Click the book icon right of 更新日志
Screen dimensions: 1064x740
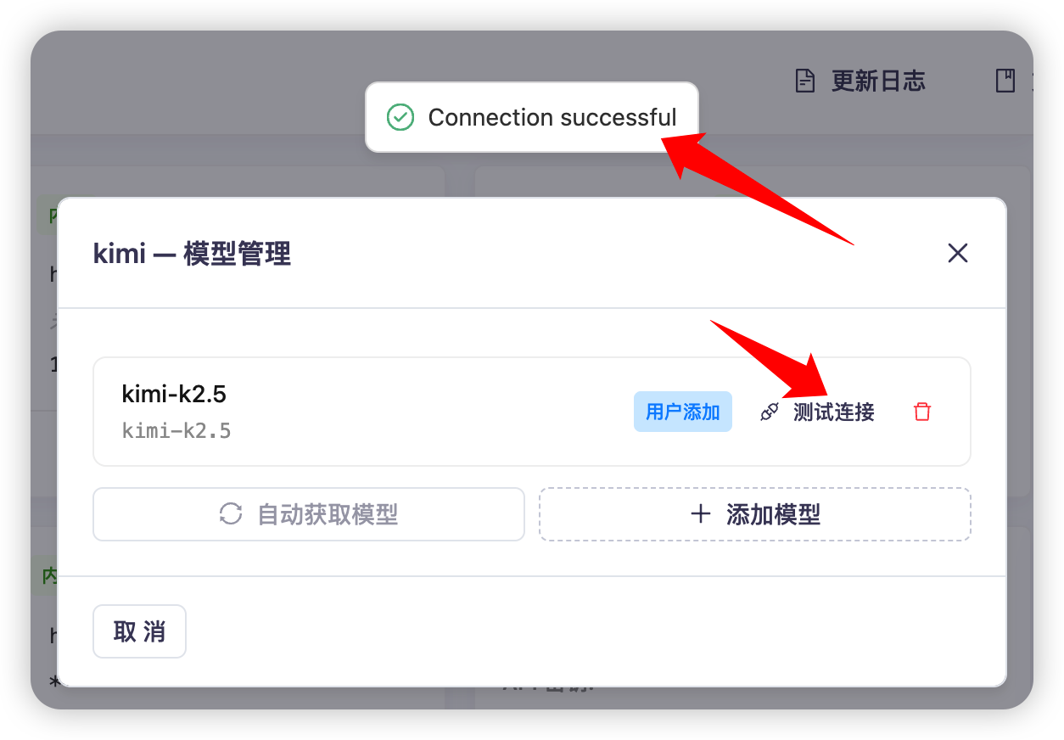(1005, 81)
